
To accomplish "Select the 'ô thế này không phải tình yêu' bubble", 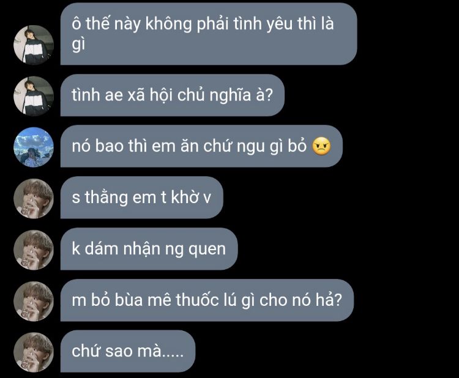I will [209, 34].
